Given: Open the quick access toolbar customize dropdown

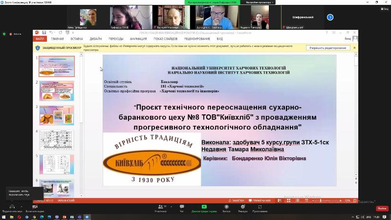Looking at the screenshot, I should pos(73,33).
